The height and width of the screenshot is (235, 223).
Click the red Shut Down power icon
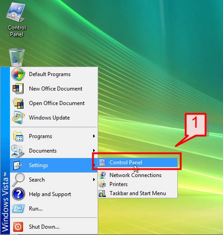click(x=18, y=227)
